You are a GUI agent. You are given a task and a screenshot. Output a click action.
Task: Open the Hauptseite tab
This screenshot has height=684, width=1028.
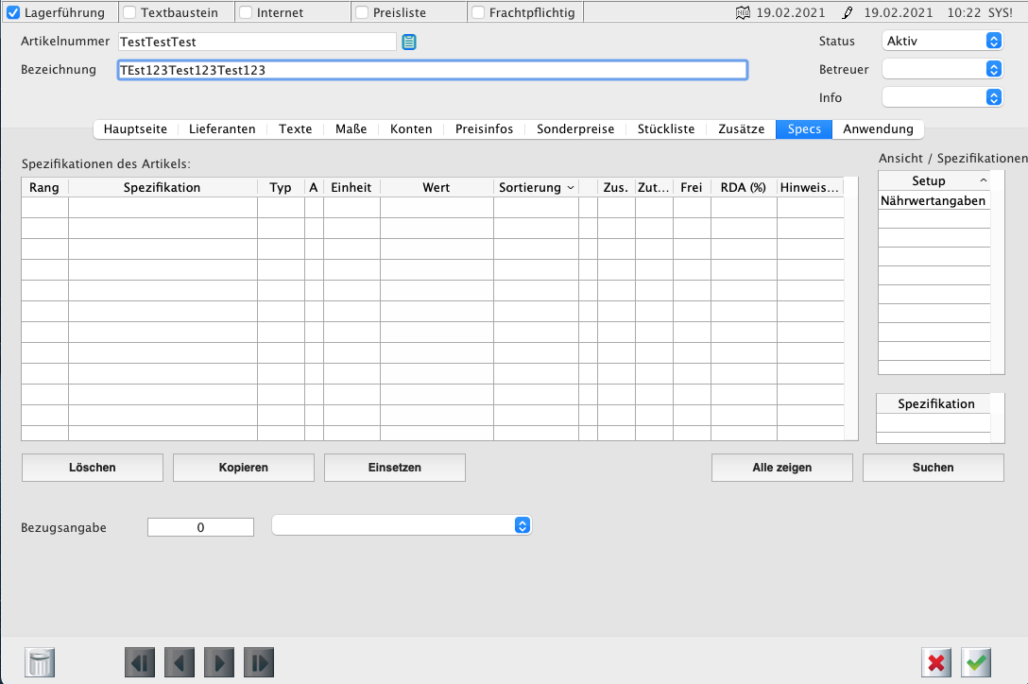pyautogui.click(x=135, y=129)
